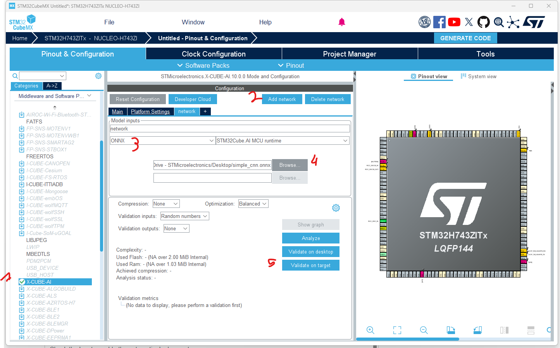Open the ST YouTube channel

[x=454, y=22]
